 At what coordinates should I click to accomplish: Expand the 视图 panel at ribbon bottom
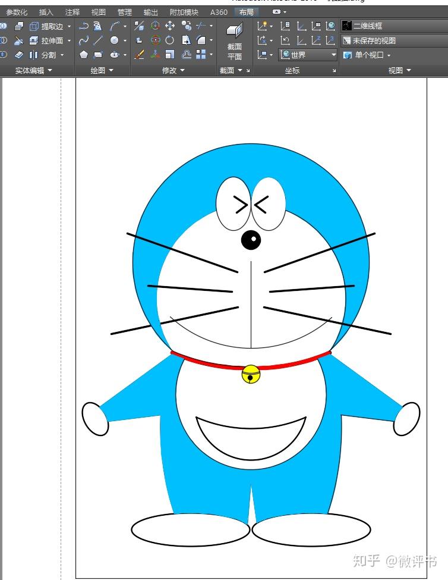point(400,70)
